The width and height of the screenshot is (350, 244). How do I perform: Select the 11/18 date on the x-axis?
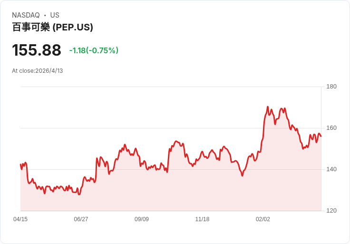(x=202, y=219)
